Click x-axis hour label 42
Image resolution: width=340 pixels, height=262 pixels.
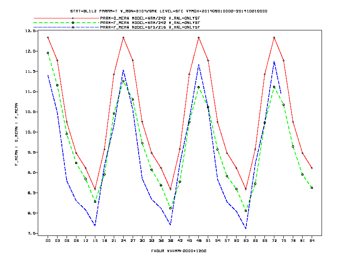pos(180,241)
